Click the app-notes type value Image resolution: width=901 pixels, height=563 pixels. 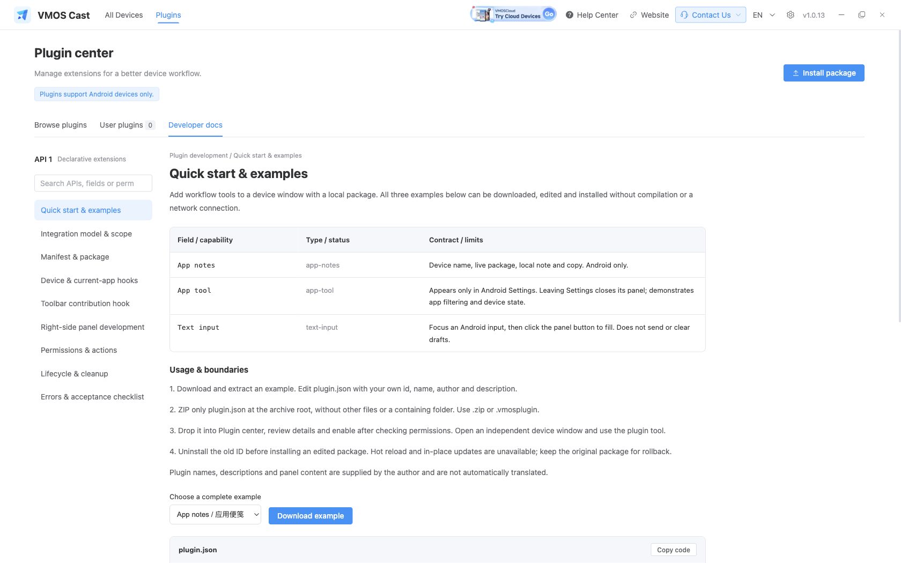coord(322,265)
